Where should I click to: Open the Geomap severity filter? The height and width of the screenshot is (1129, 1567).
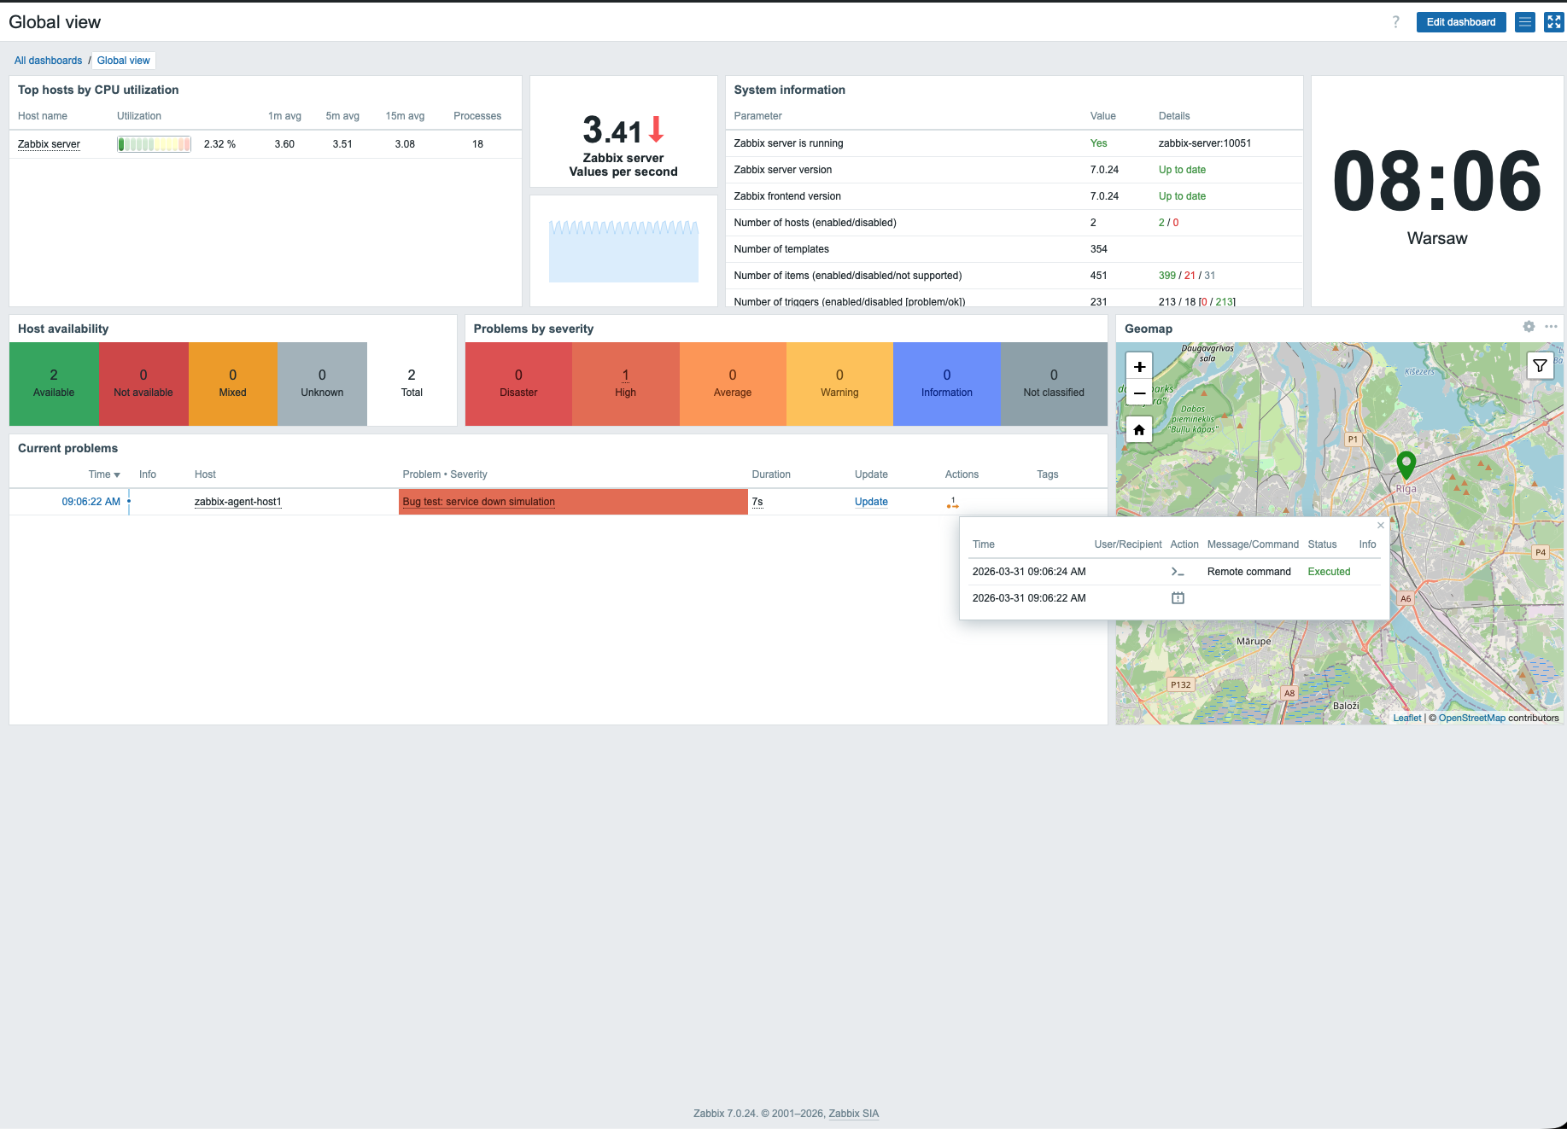[x=1540, y=366]
